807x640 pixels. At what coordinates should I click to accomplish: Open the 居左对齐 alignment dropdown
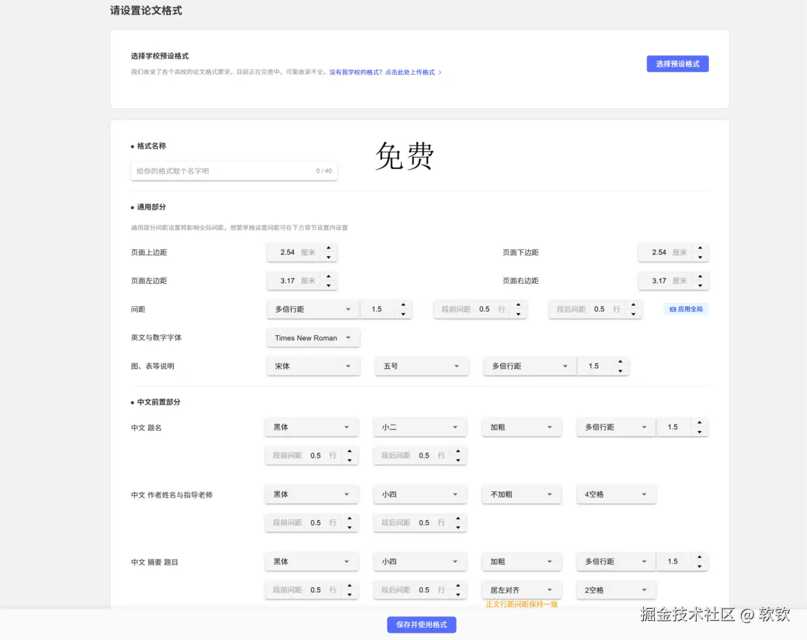[522, 590]
